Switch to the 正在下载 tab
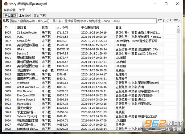This screenshot has width=185, height=134. point(40,16)
